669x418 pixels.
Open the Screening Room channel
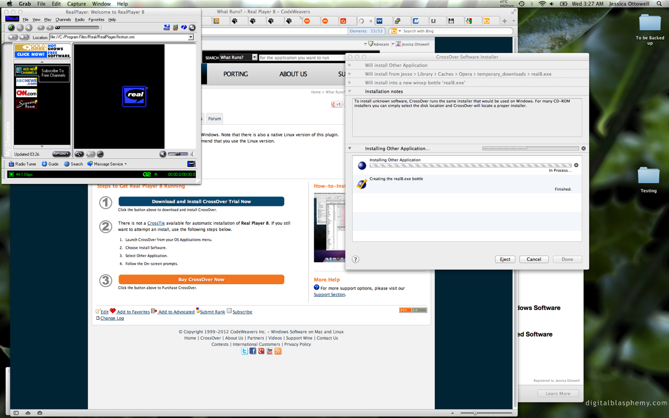(26, 104)
